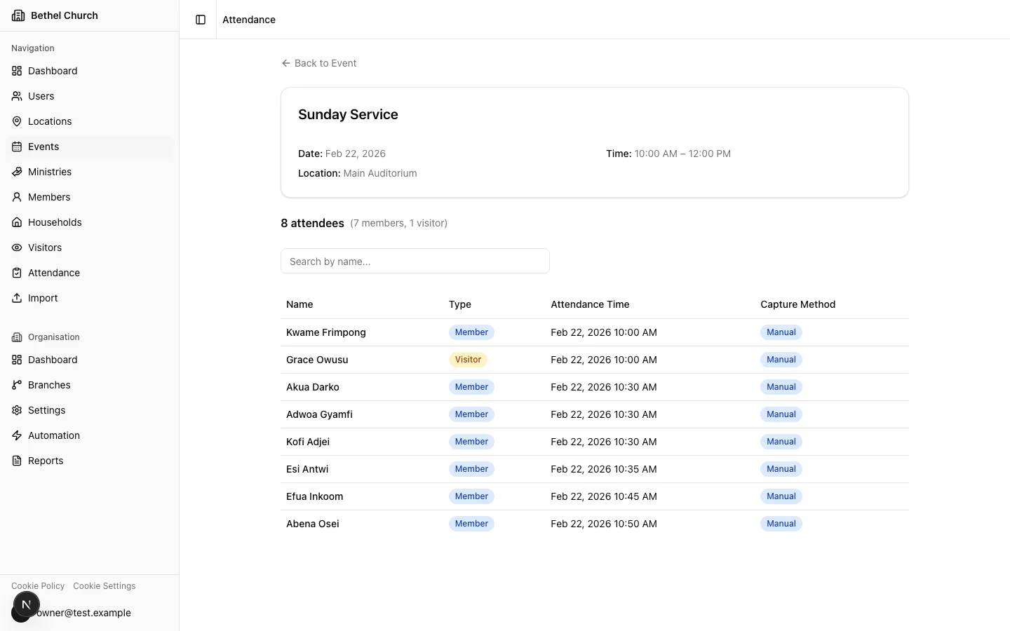
Task: Click the Households home icon
Action: [17, 222]
